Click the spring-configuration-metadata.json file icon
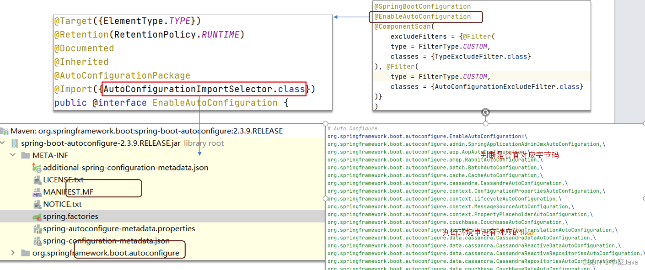Viewport: 645px width, 270px height. [37, 241]
